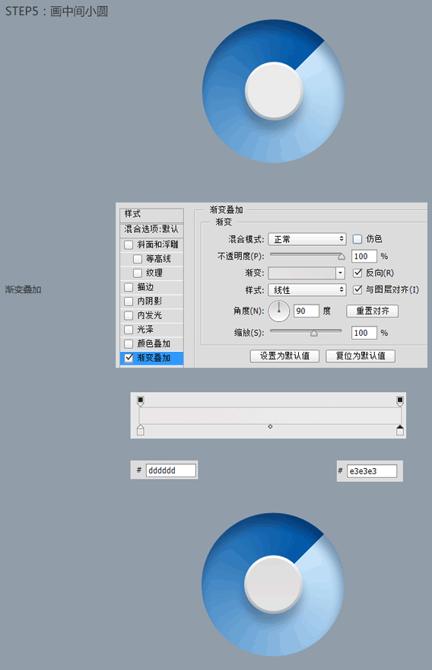Uncheck 与图层对齐(I) checkbox
Viewport: 432px width, 670px height.
357,290
